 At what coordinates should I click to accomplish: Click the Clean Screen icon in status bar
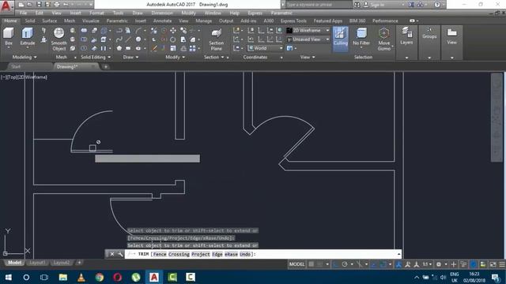(493, 264)
